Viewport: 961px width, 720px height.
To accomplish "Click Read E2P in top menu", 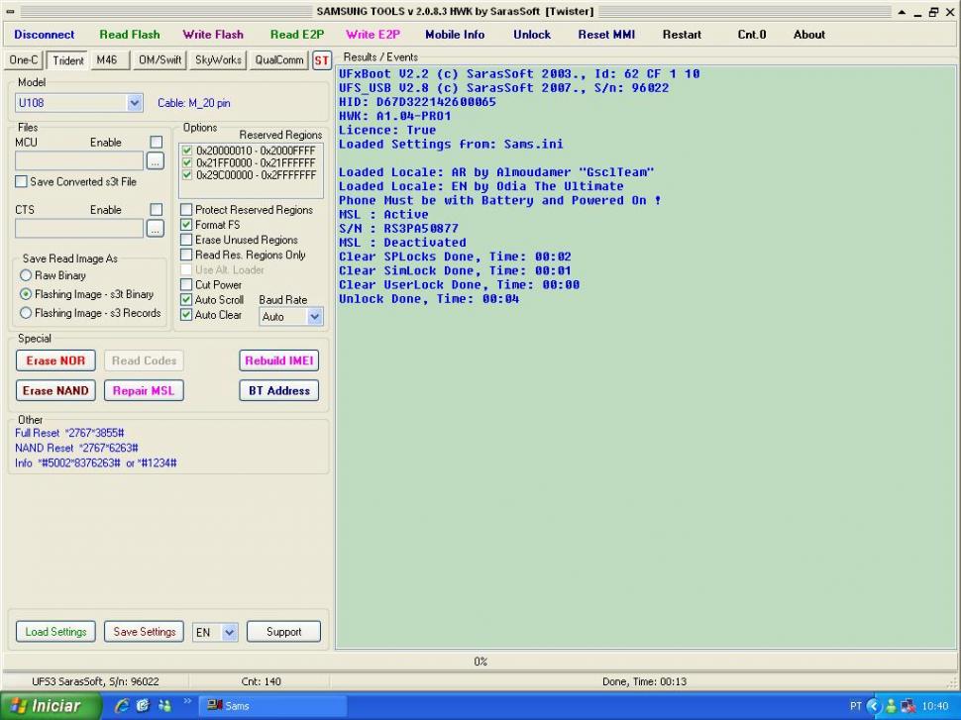I will (296, 35).
